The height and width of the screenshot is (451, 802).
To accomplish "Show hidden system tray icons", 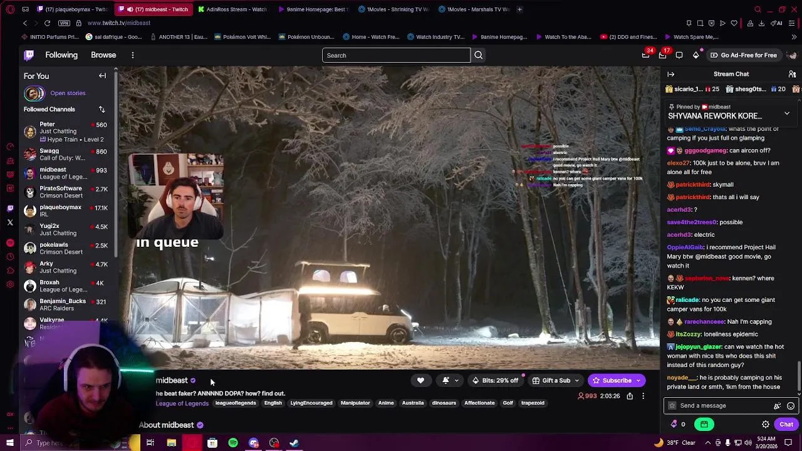I will pyautogui.click(x=707, y=443).
